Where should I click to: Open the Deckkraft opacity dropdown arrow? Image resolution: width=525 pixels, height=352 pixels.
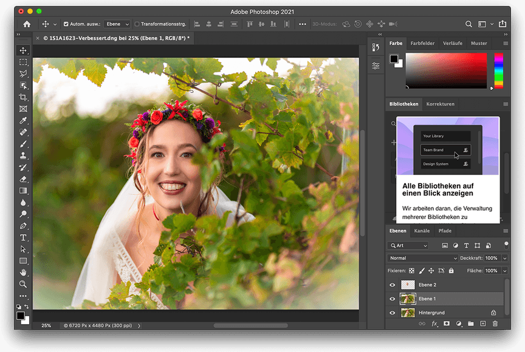[x=504, y=258]
